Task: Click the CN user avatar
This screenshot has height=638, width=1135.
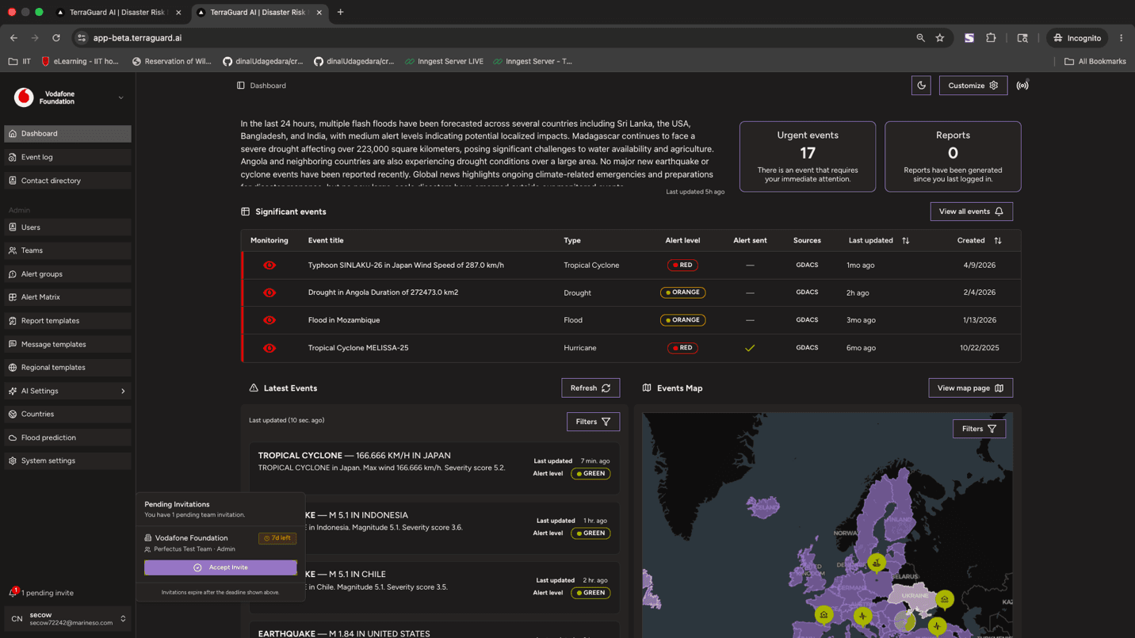Action: click(17, 619)
